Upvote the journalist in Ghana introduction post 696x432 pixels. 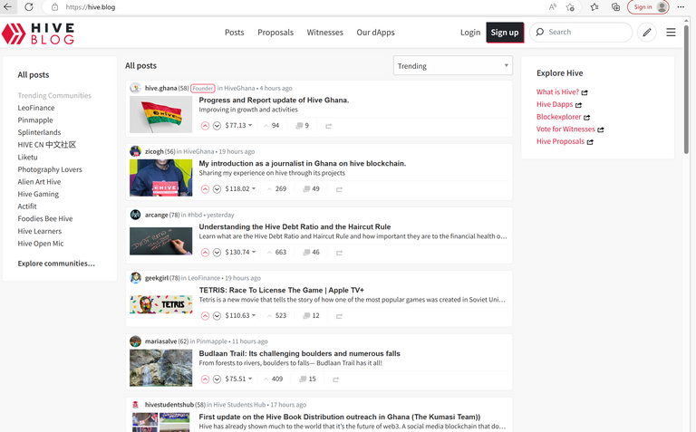(x=205, y=189)
